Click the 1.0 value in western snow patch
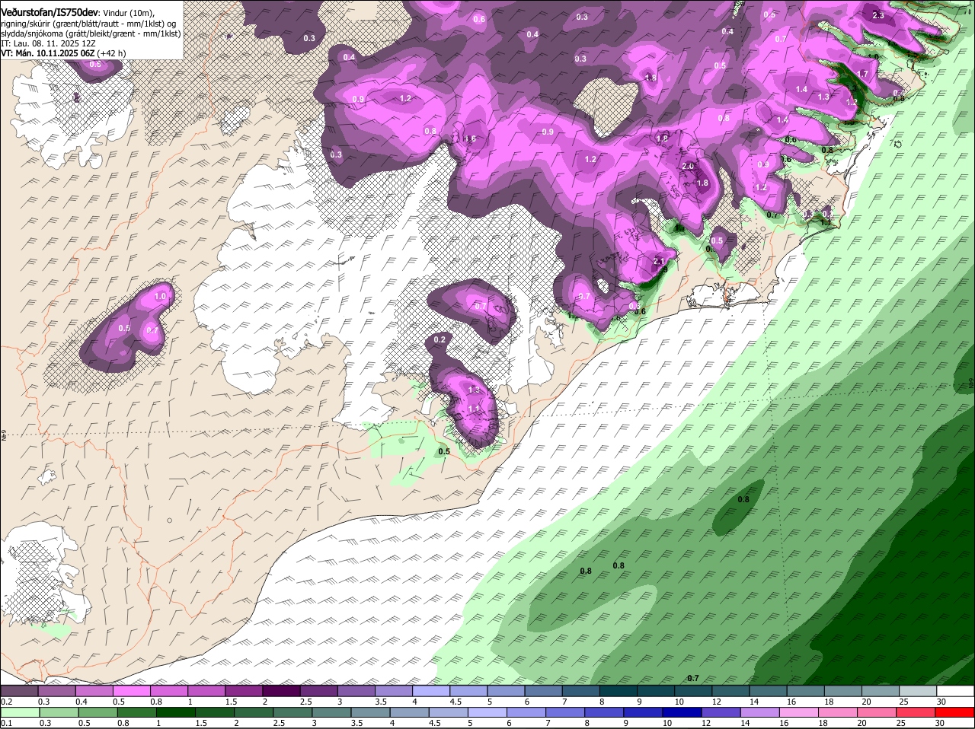 click(160, 297)
